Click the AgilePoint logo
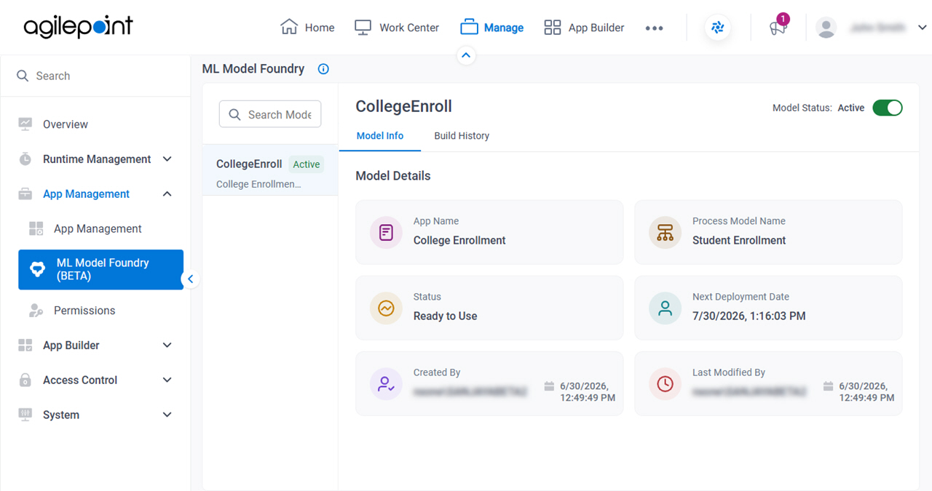Viewport: 932px width, 491px height. tap(79, 27)
